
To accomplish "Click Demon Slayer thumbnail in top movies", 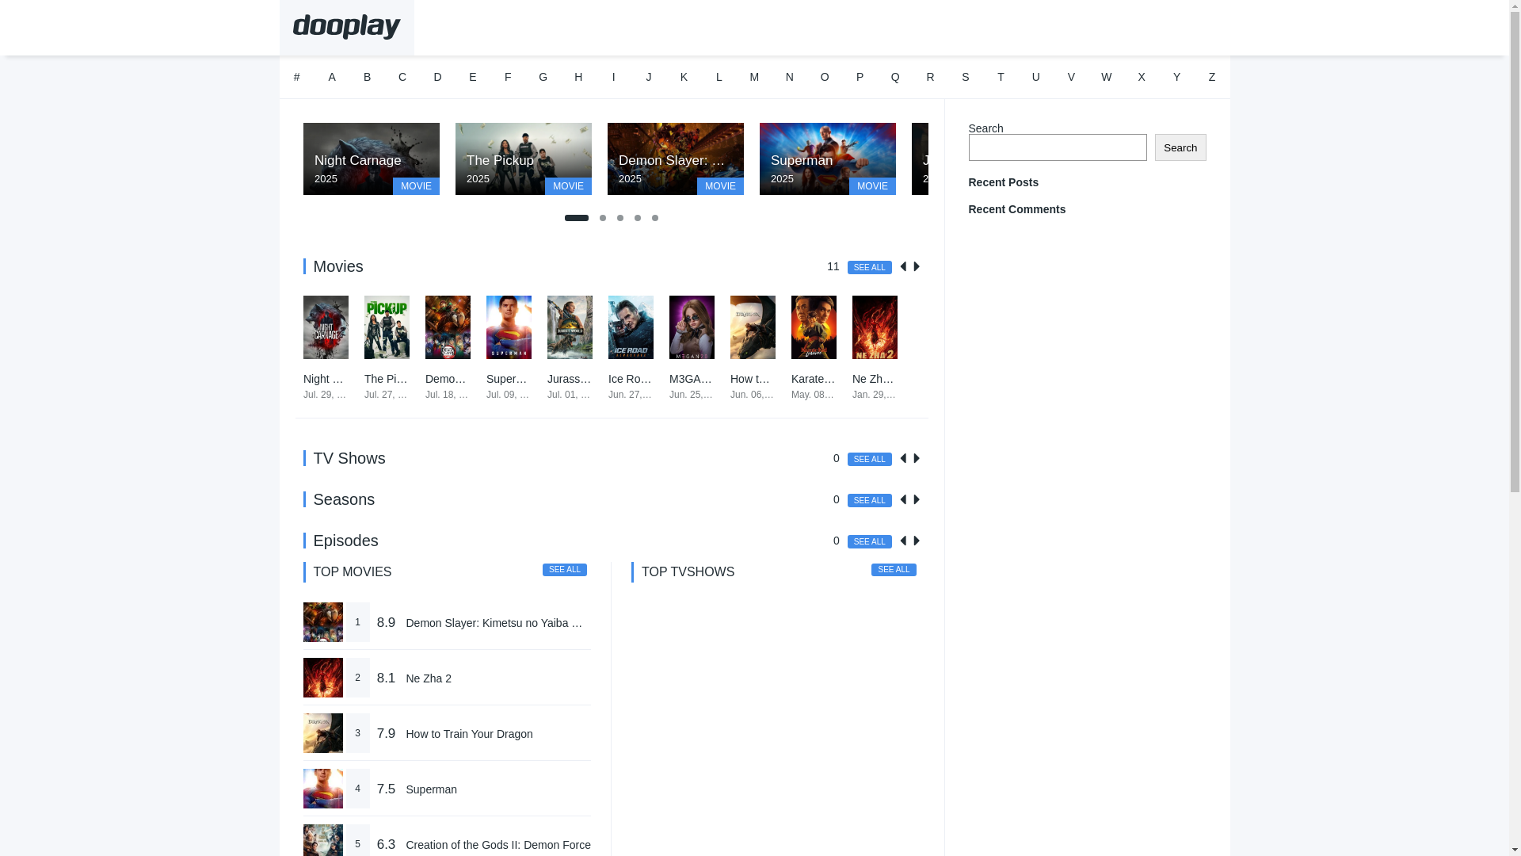I will pos(323,622).
